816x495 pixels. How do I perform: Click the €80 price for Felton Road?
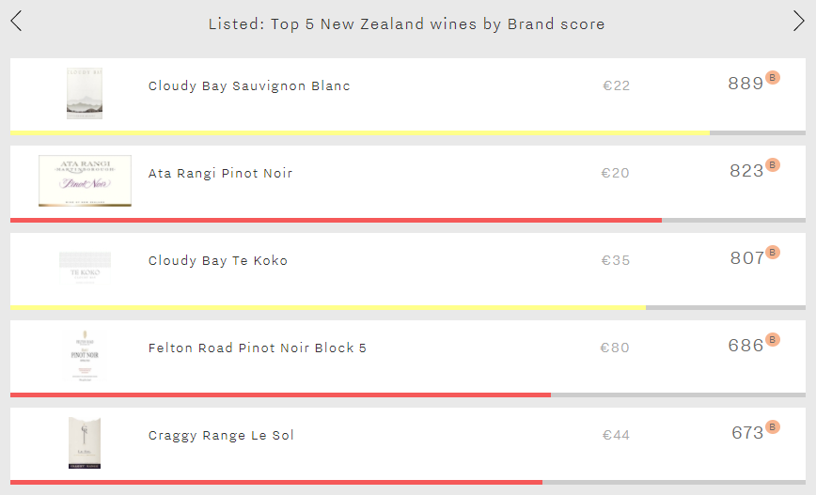(615, 348)
